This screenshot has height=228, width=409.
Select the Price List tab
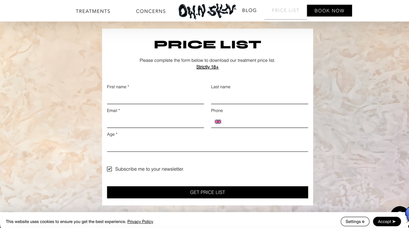[285, 11]
